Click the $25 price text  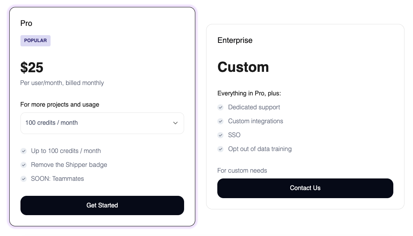pyautogui.click(x=32, y=68)
